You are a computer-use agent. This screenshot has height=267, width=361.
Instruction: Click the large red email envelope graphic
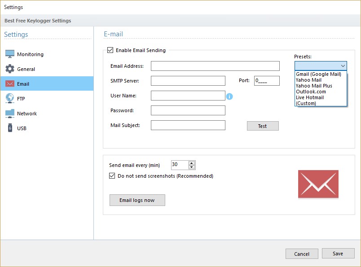(x=318, y=184)
